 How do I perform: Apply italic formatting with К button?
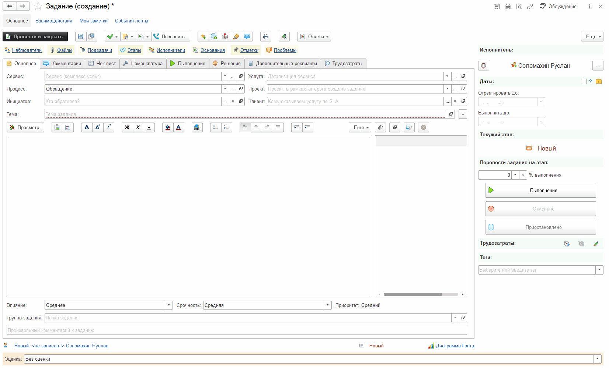pos(138,127)
